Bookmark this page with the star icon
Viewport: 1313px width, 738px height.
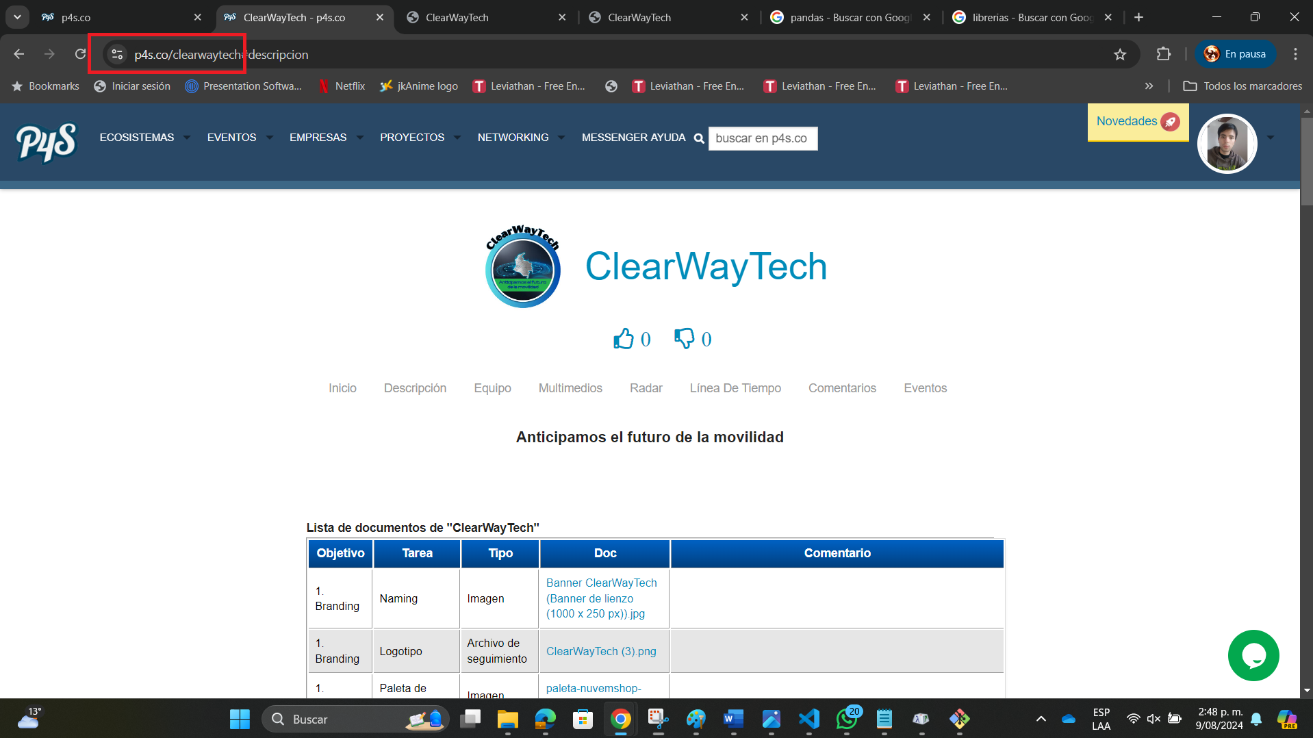tap(1120, 54)
